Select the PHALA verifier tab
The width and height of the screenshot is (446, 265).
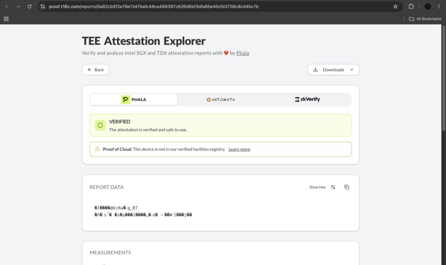[x=134, y=99]
